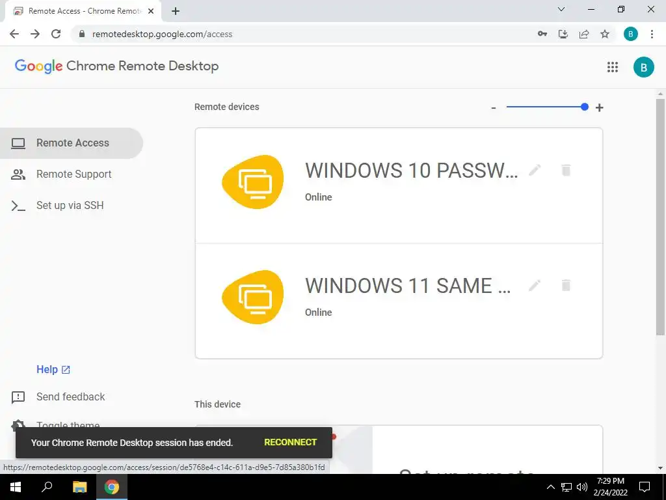
Task: Click the SSH terminal prompt icon
Action: click(18, 206)
